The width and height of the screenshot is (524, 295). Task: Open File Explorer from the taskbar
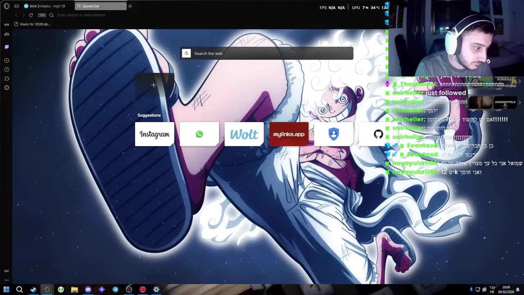coord(74,289)
